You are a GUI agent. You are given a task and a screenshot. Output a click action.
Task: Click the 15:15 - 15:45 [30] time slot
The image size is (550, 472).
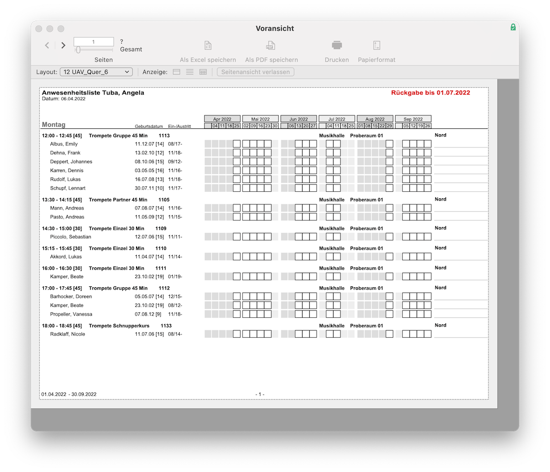(x=62, y=249)
